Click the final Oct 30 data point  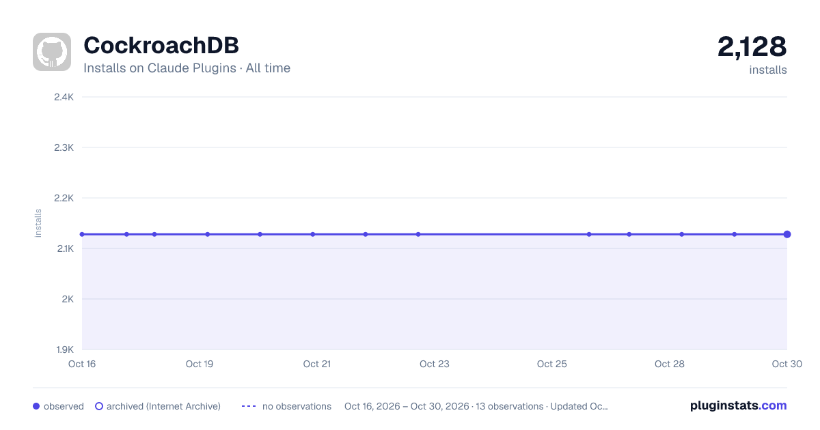pyautogui.click(x=787, y=234)
